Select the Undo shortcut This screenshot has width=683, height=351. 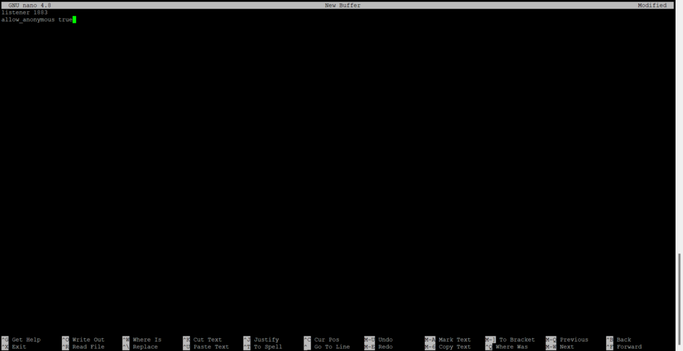385,340
